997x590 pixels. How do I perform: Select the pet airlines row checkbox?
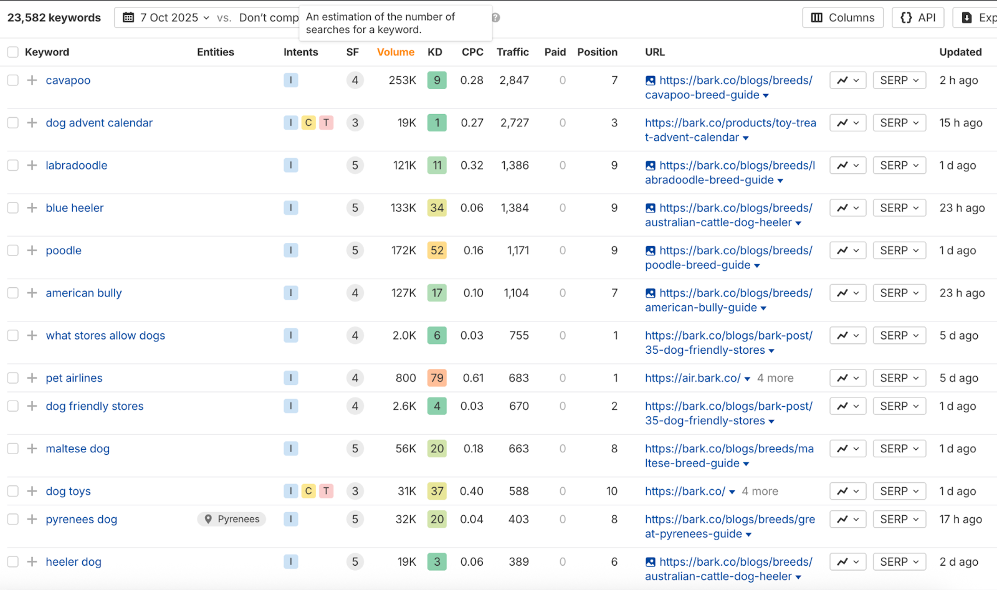pyautogui.click(x=12, y=378)
